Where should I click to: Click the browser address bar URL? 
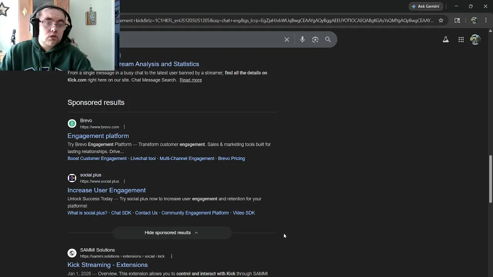point(277,20)
